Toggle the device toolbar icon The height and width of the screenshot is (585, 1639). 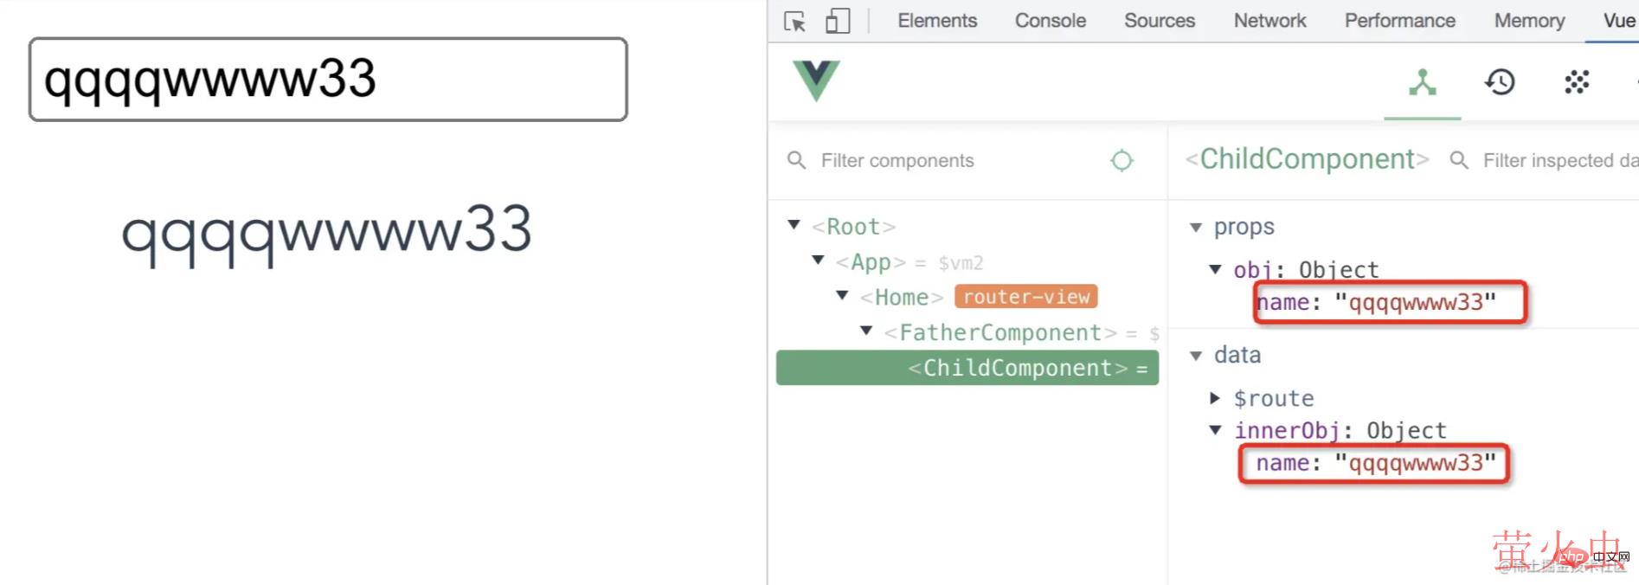point(838,21)
